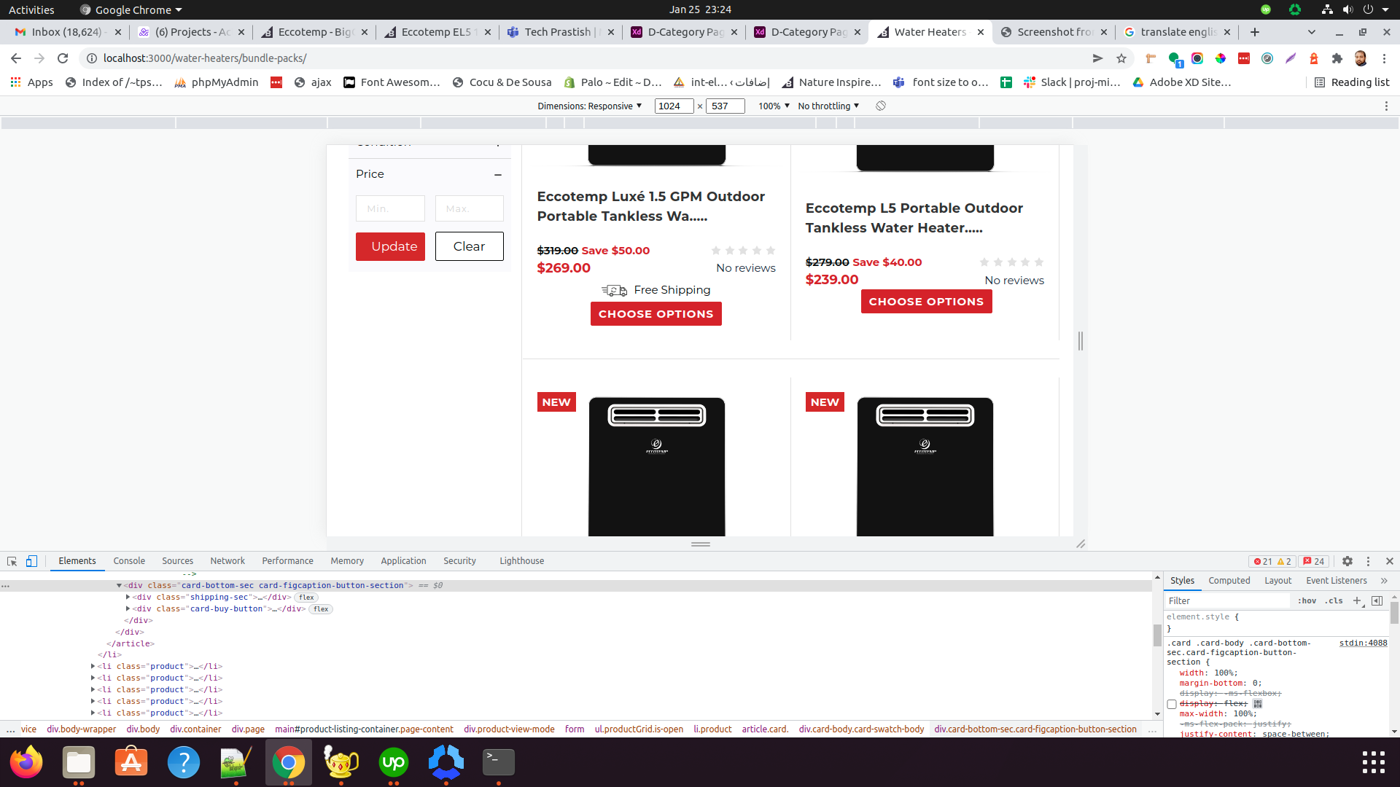Collapse the card-bottom-sec div node
Viewport: 1400px width, 787px height.
point(119,586)
